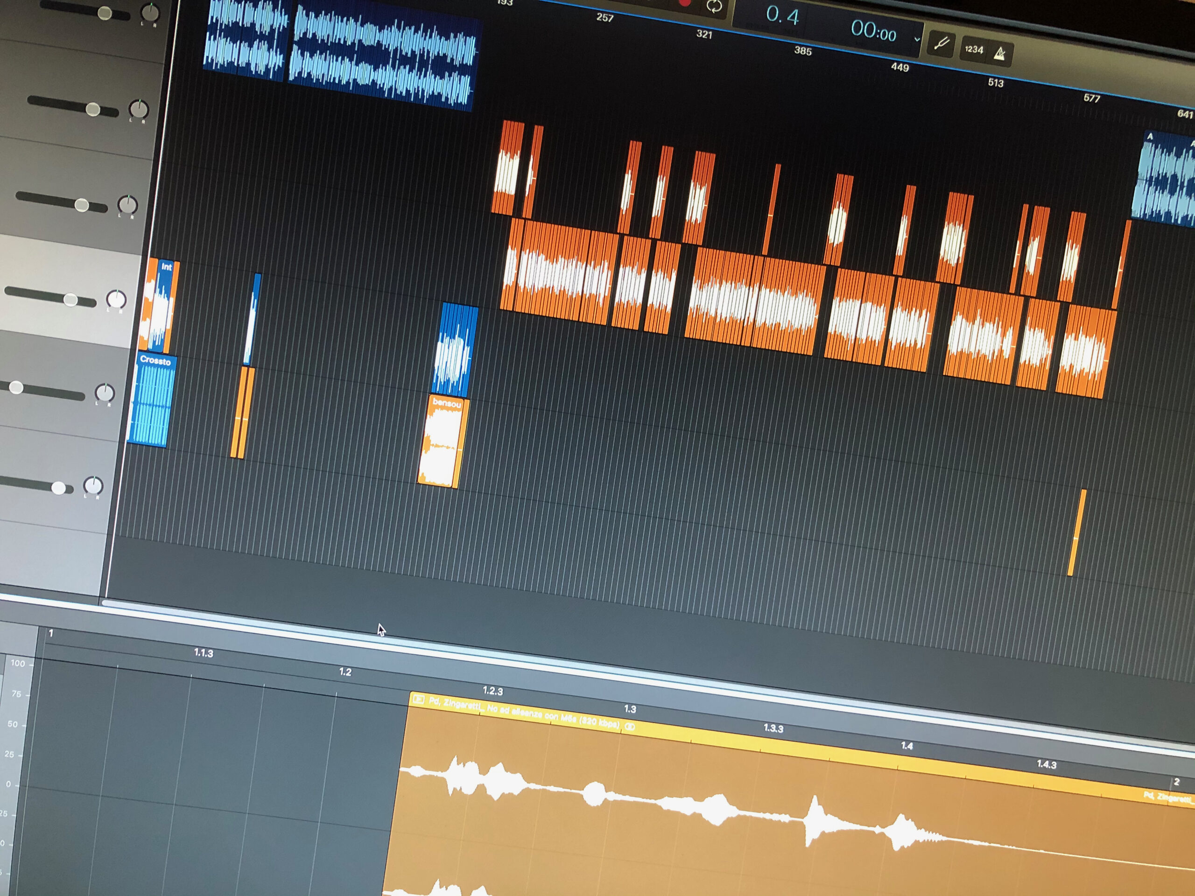Click the 75 value on the editor scale
The image size is (1195, 896).
pyautogui.click(x=16, y=694)
